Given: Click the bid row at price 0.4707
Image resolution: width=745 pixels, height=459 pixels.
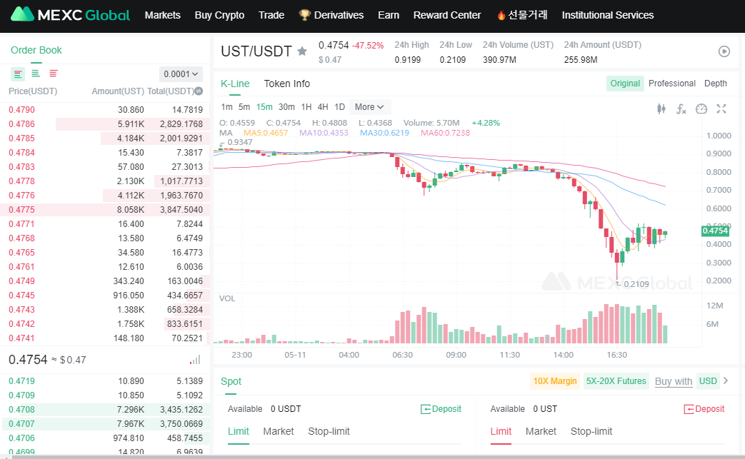Looking at the screenshot, I should pyautogui.click(x=105, y=423).
